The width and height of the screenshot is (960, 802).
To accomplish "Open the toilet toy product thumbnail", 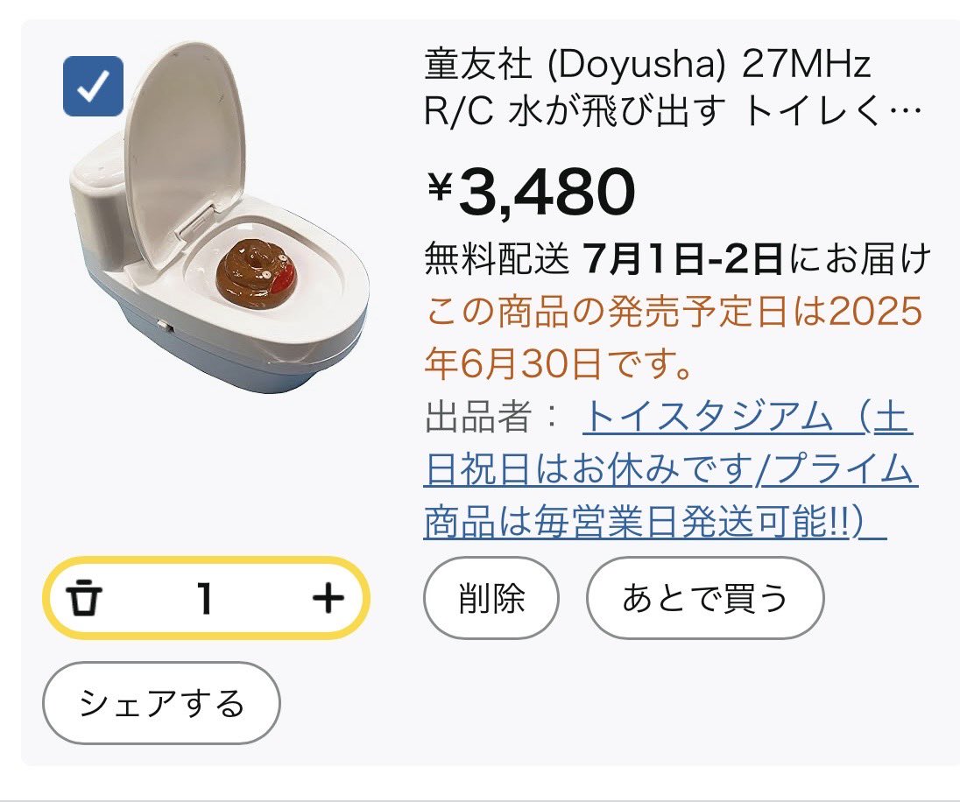I will coord(218,217).
